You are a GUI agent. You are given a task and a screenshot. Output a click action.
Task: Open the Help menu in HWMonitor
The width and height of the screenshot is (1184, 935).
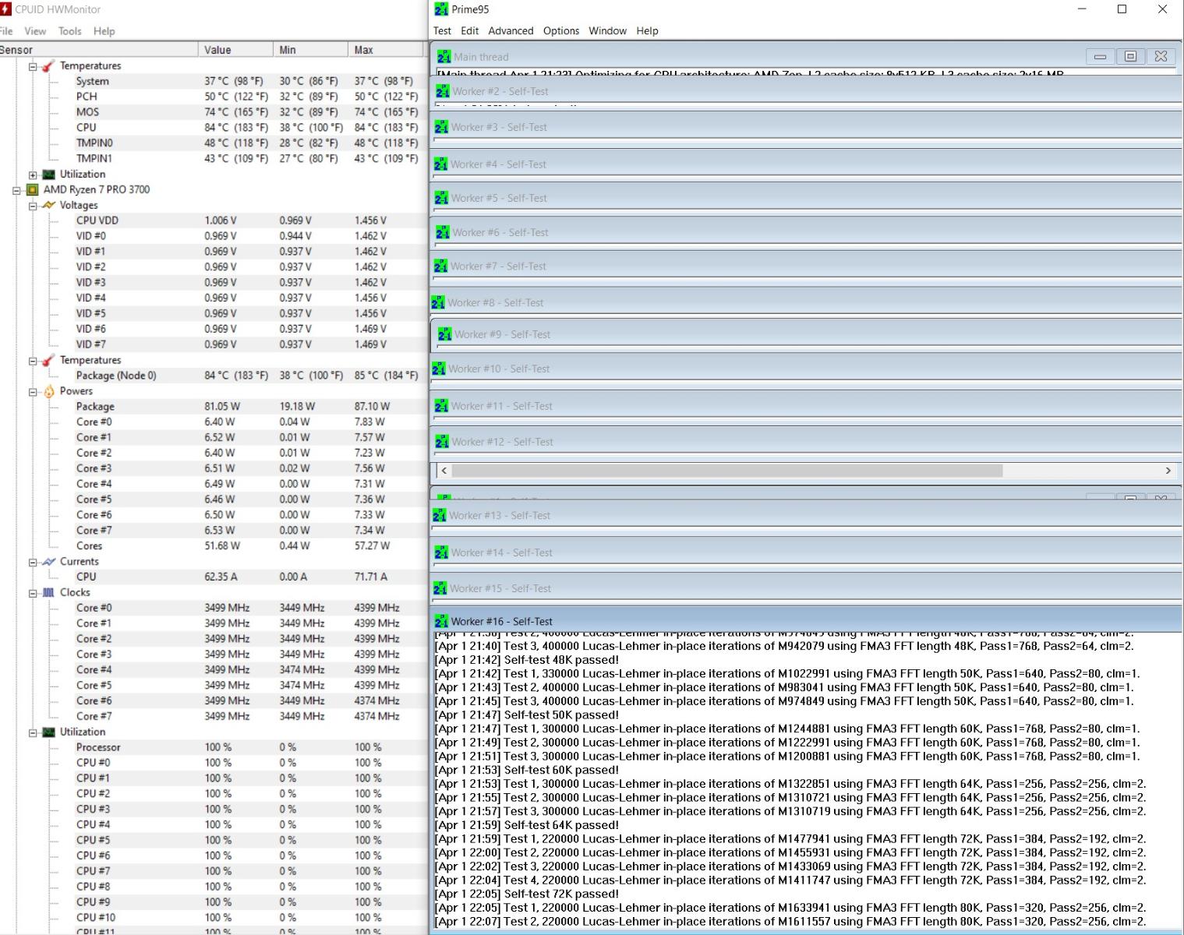point(104,31)
